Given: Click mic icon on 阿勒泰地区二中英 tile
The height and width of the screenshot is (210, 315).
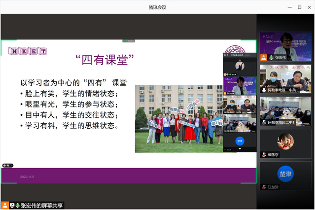Looking at the screenshot, I should click(x=264, y=90).
